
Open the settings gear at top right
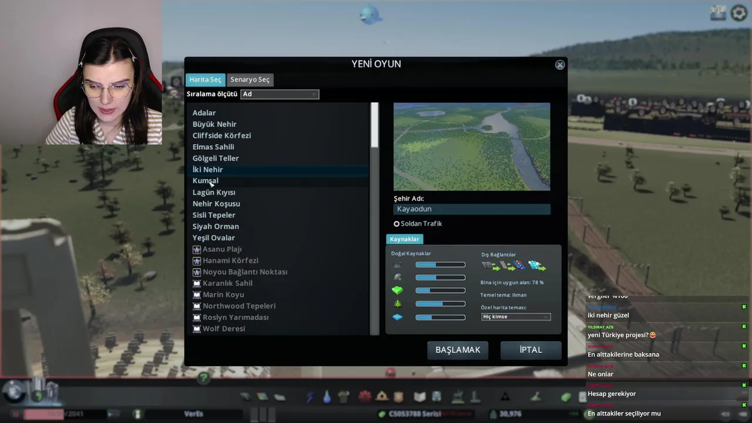(738, 13)
